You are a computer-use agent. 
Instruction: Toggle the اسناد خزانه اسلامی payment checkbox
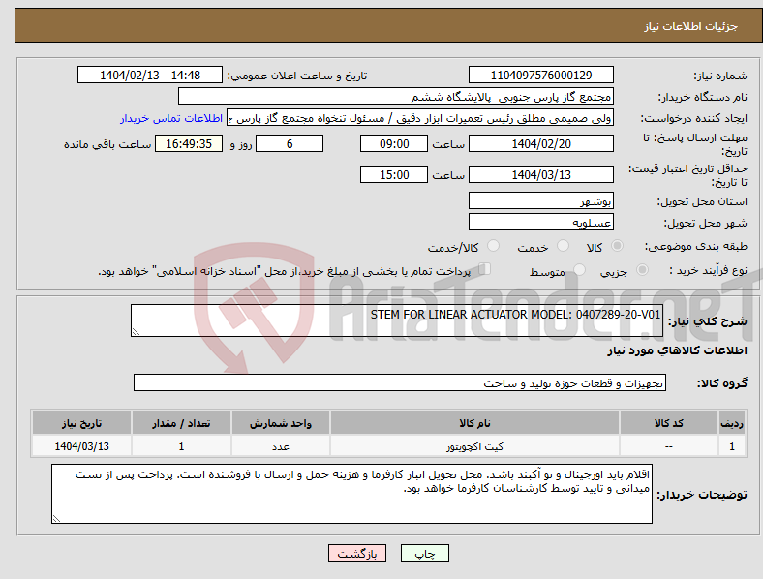click(x=485, y=268)
